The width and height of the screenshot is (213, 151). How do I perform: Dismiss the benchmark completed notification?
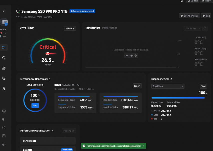[x=143, y=146]
